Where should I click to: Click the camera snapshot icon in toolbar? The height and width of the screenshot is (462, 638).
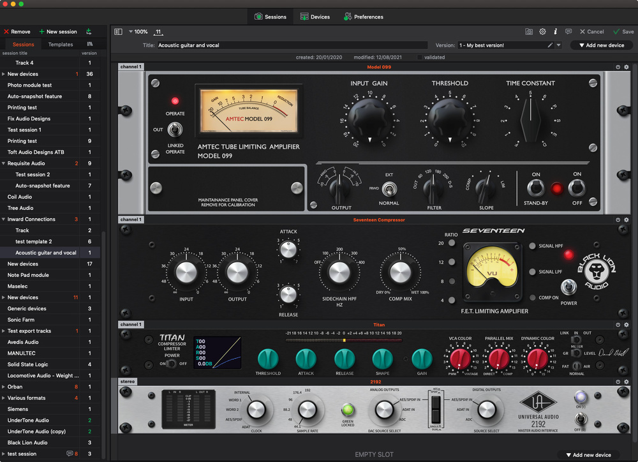pos(529,31)
